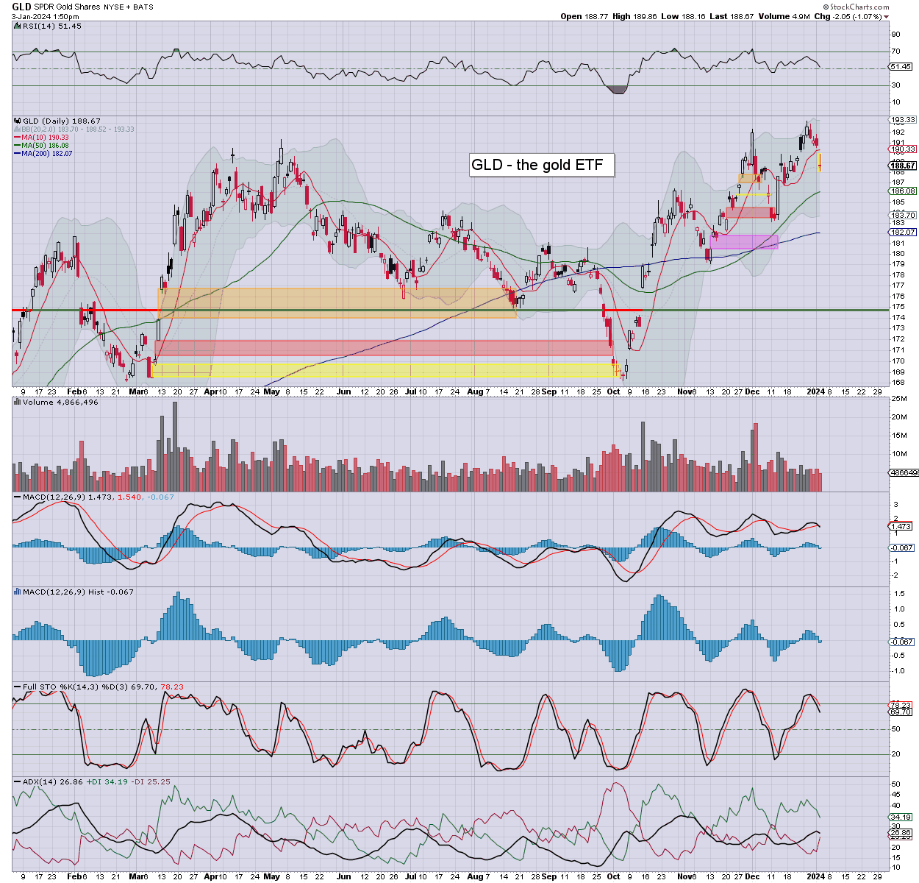Click the 51.45 RSI value axis tag
Image resolution: width=919 pixels, height=883 pixels.
point(901,67)
